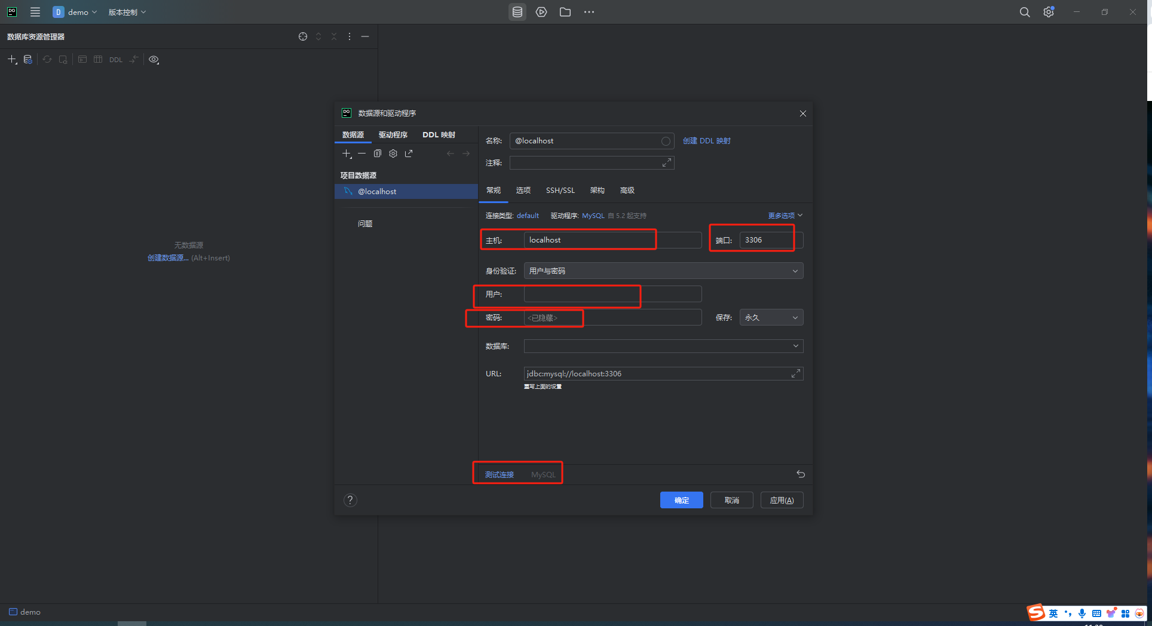Expand all nodes in database explorer header
Image resolution: width=1152 pixels, height=626 pixels.
(318, 36)
